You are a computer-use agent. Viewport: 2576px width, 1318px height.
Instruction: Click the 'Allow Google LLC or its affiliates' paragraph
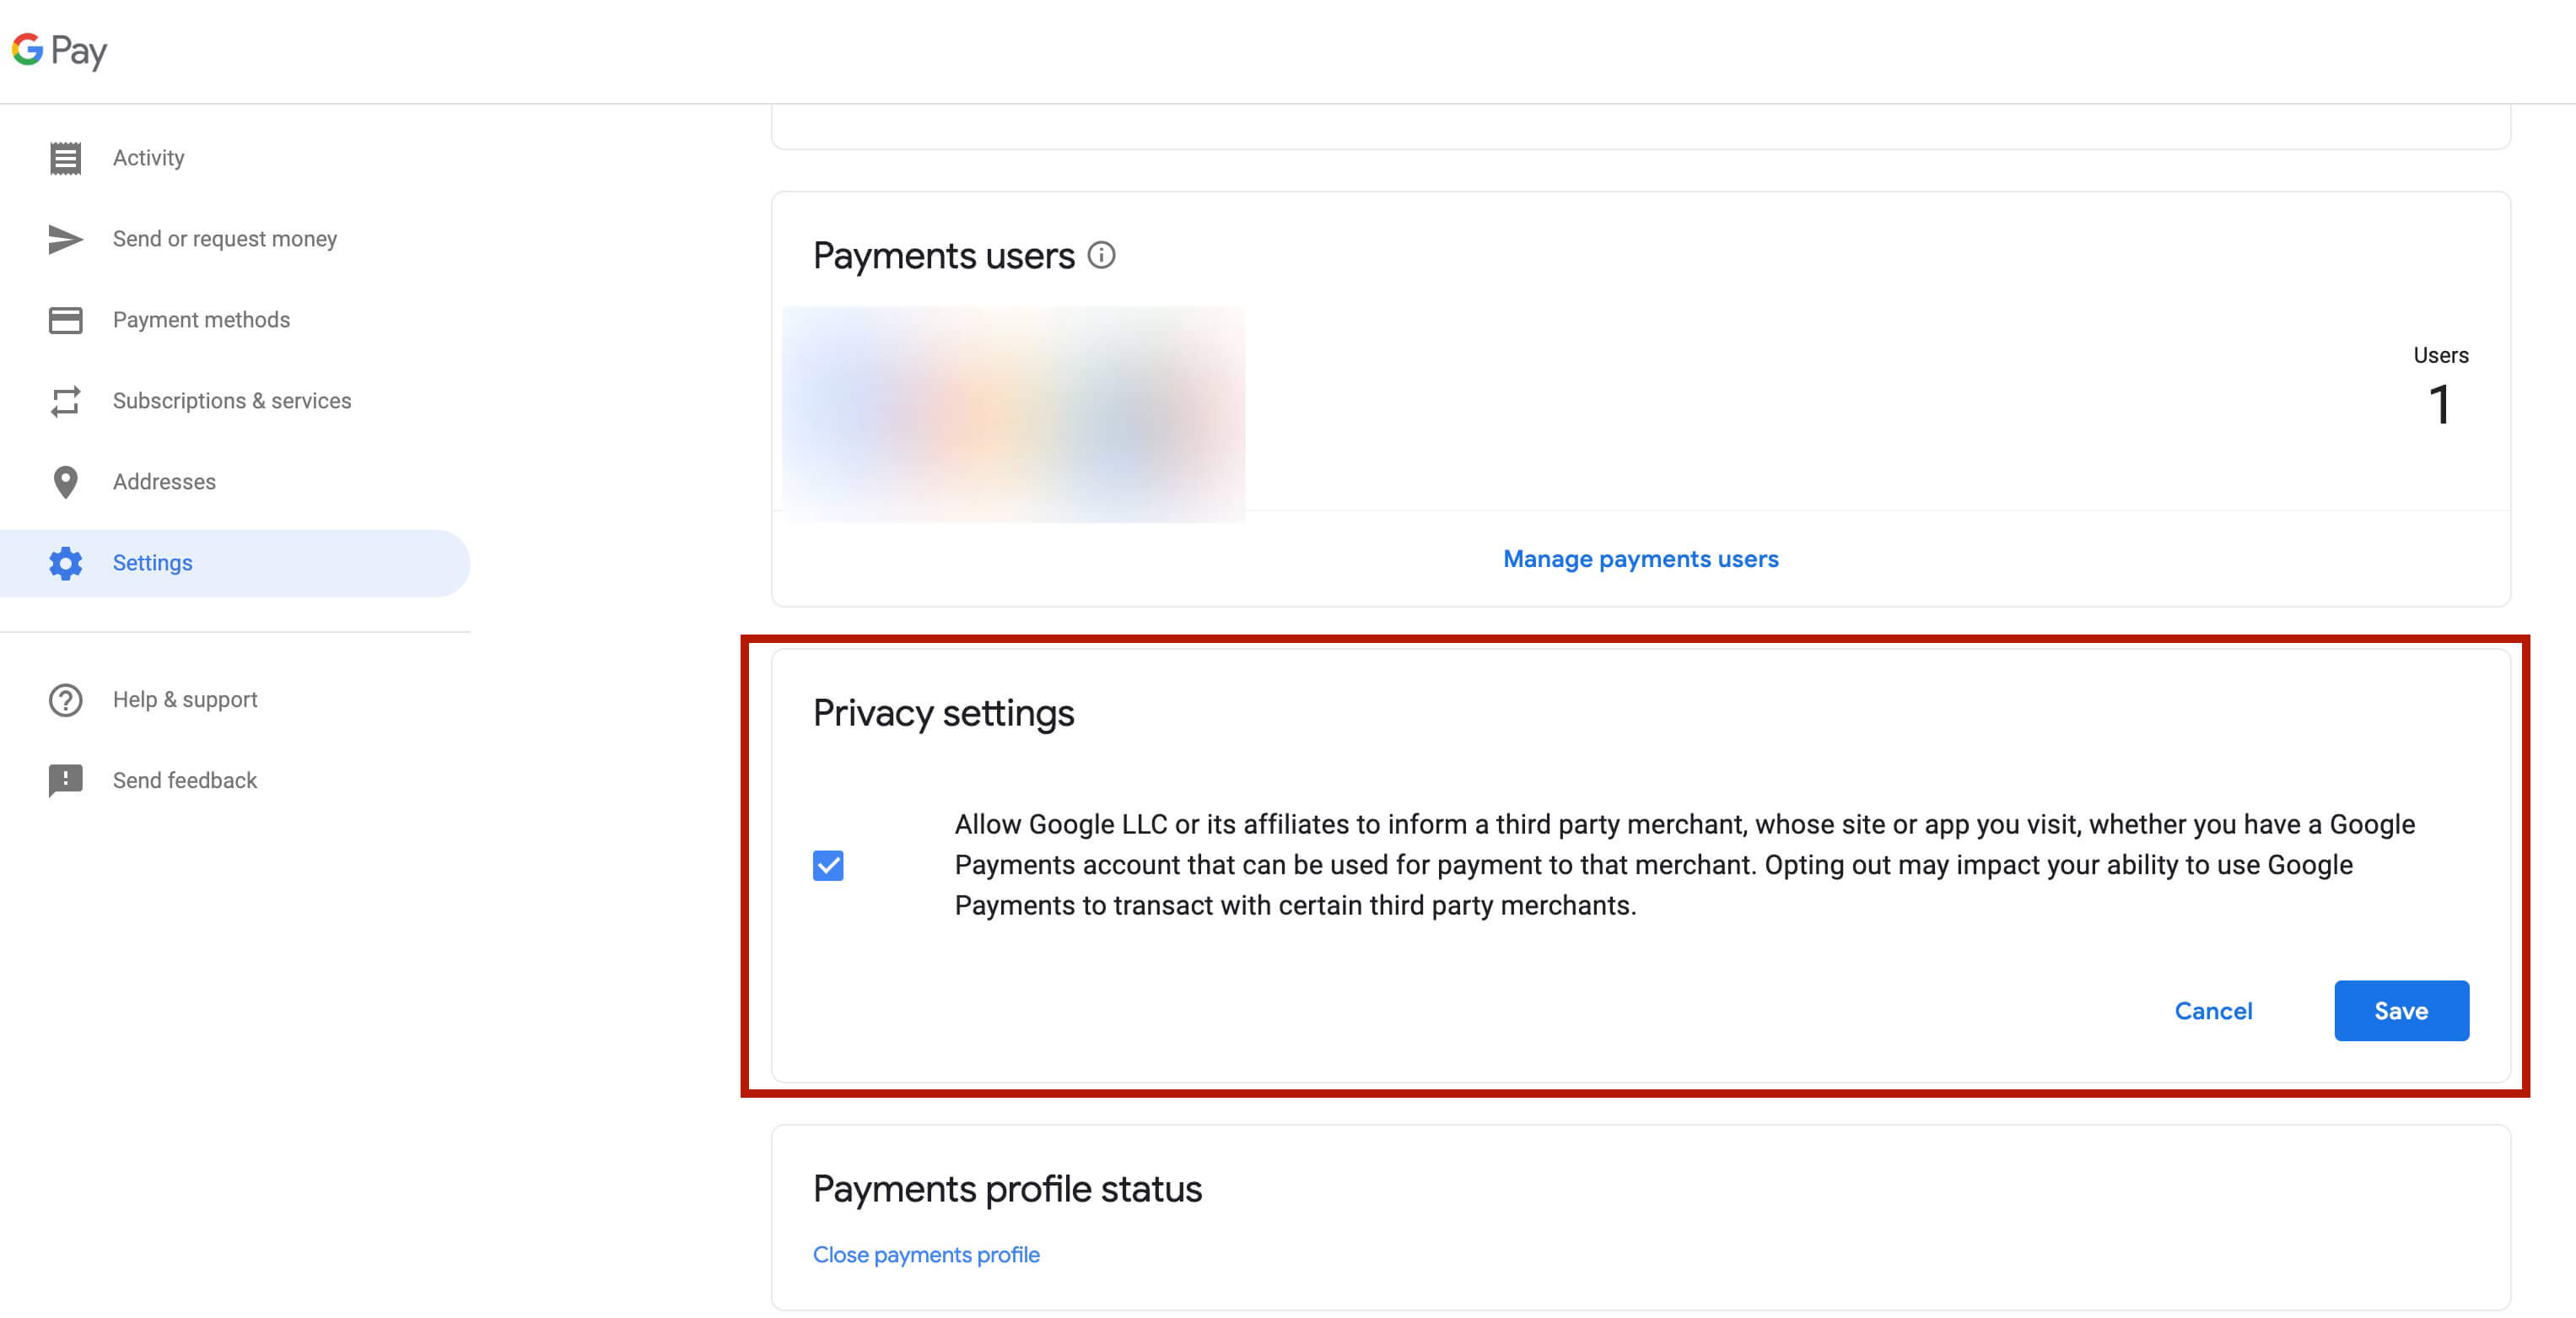[1684, 865]
